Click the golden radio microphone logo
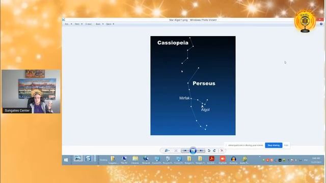The width and height of the screenshot is (326, 183). click(x=305, y=21)
